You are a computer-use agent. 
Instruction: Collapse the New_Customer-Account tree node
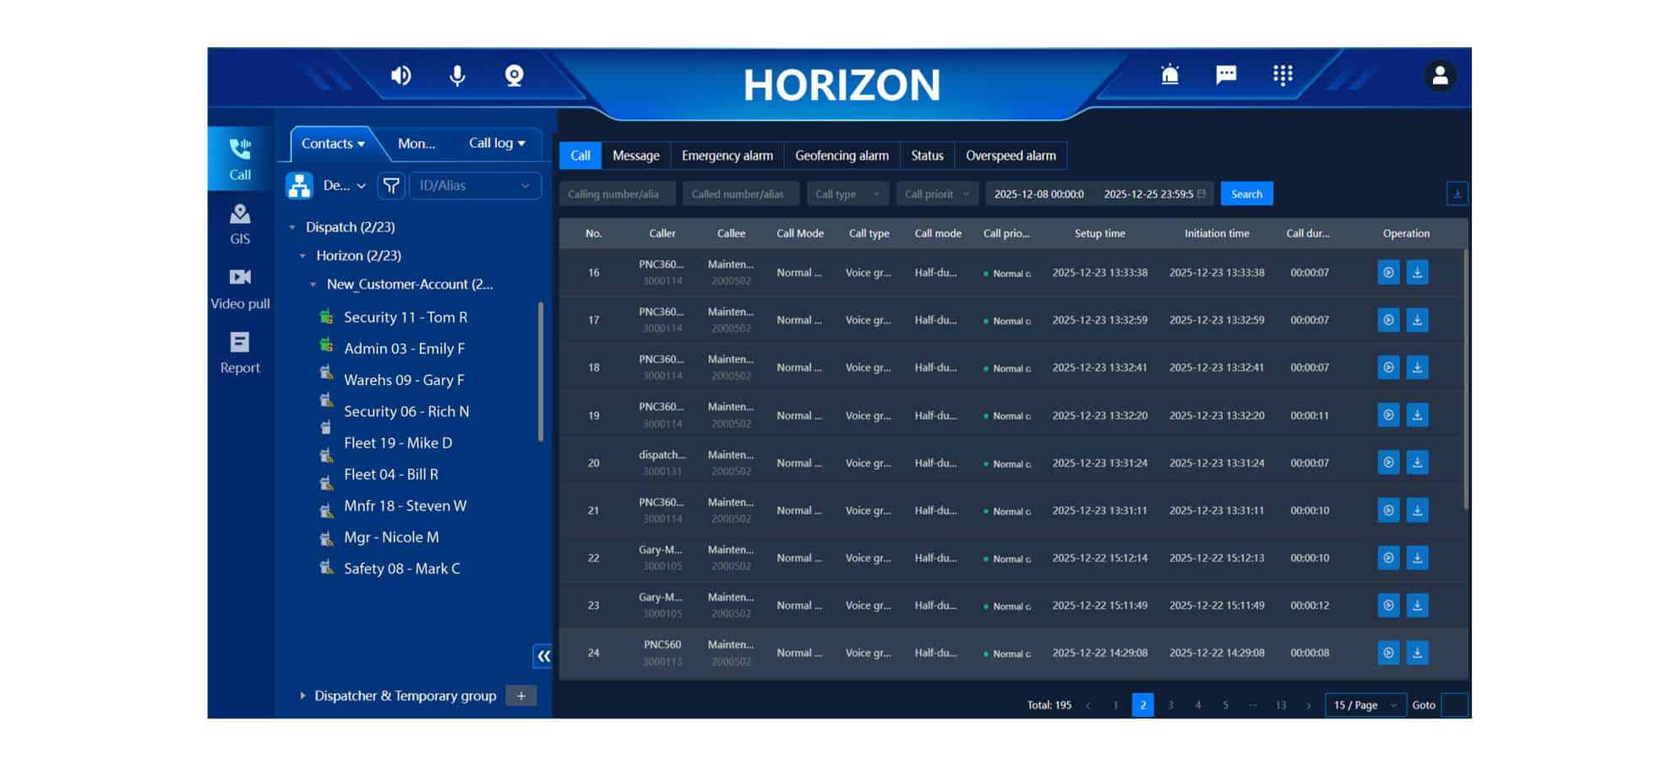[313, 285]
